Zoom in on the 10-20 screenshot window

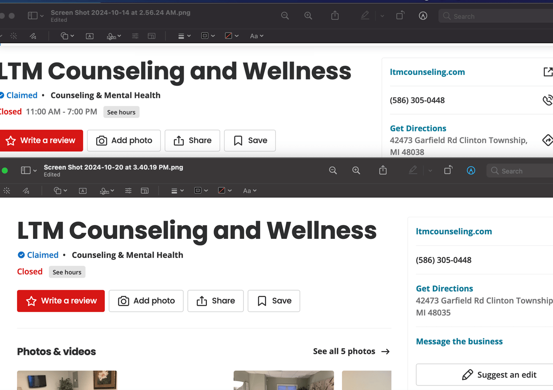pos(356,171)
